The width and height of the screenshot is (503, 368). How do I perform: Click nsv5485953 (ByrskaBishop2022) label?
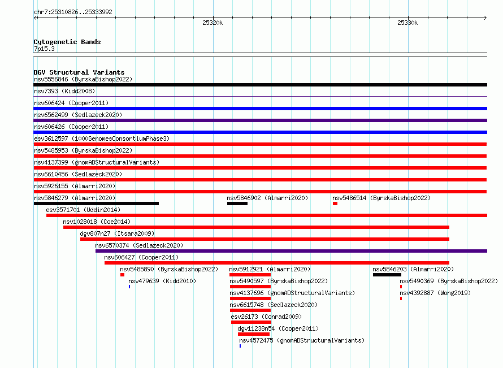point(83,150)
